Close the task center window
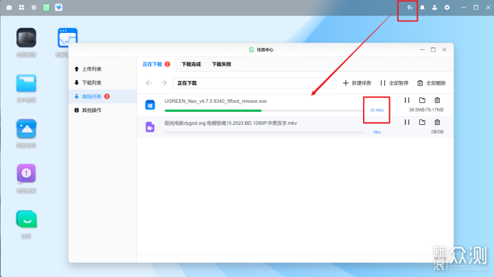 click(x=444, y=50)
